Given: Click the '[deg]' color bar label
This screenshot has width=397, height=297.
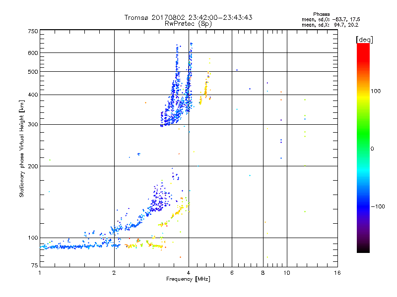Looking at the screenshot, I should [364, 40].
